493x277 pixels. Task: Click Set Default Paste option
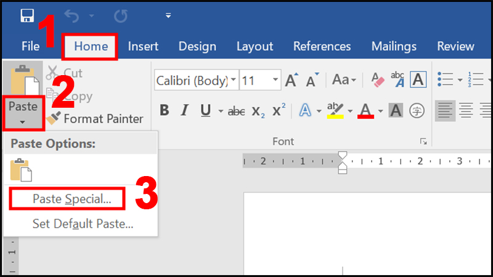83,224
